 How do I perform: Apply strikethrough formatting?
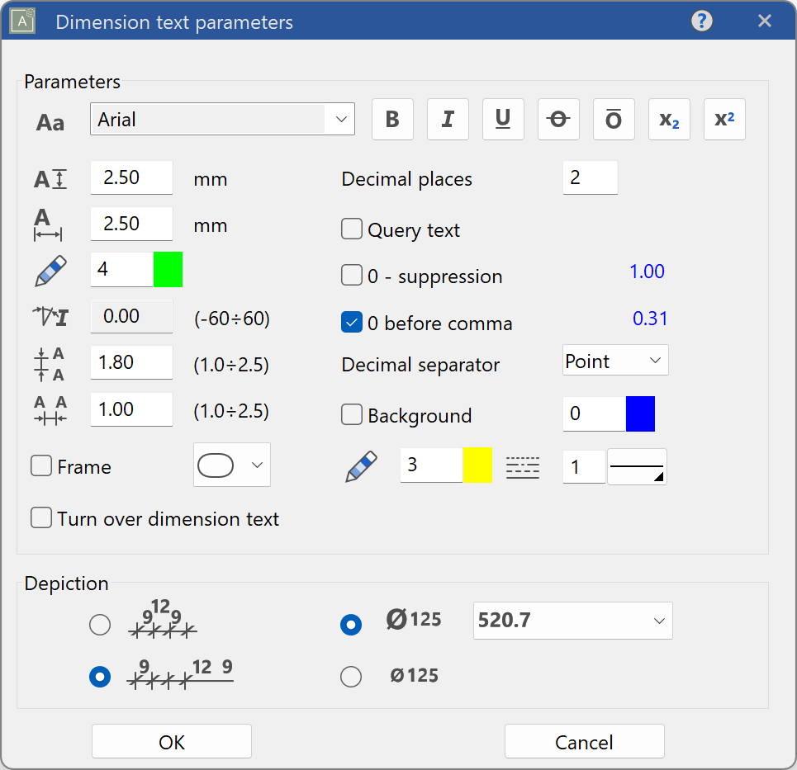[558, 119]
